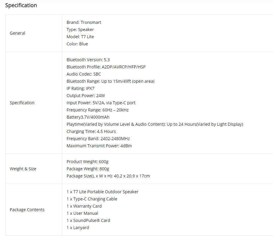The width and height of the screenshot is (273, 236).
Task: Click Bluetooth Version: 5.3 line
Action: tap(88, 60)
